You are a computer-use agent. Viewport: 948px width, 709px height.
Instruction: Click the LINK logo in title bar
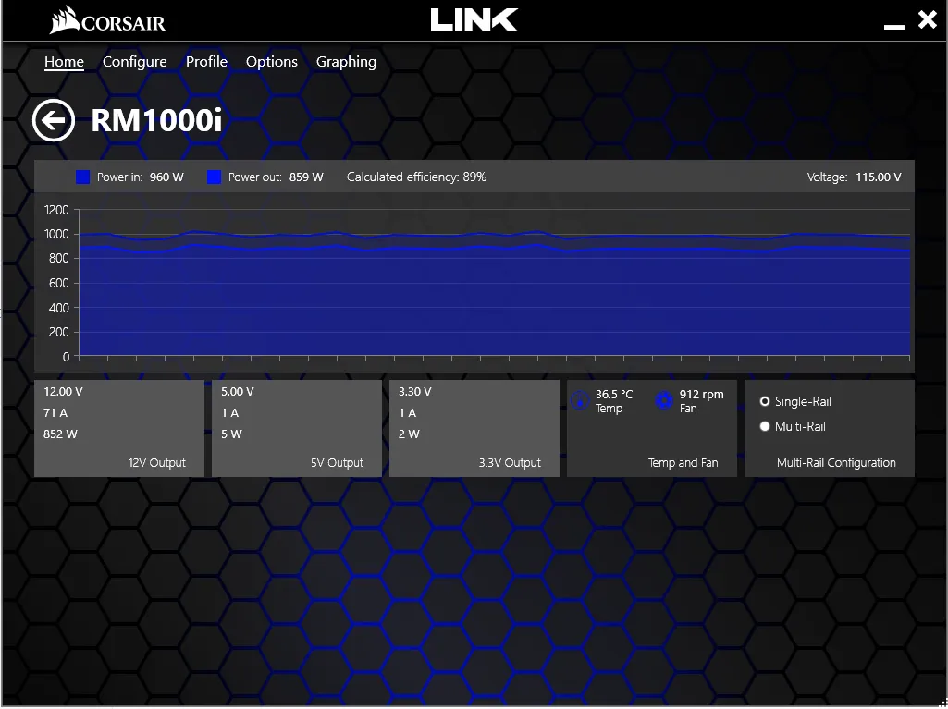(x=474, y=20)
